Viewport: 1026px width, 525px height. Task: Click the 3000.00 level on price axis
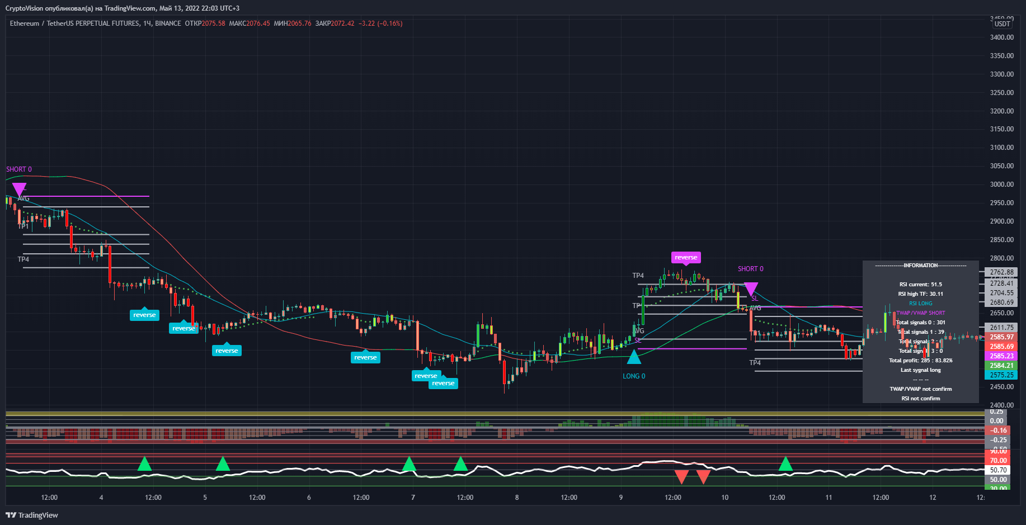tap(1001, 185)
